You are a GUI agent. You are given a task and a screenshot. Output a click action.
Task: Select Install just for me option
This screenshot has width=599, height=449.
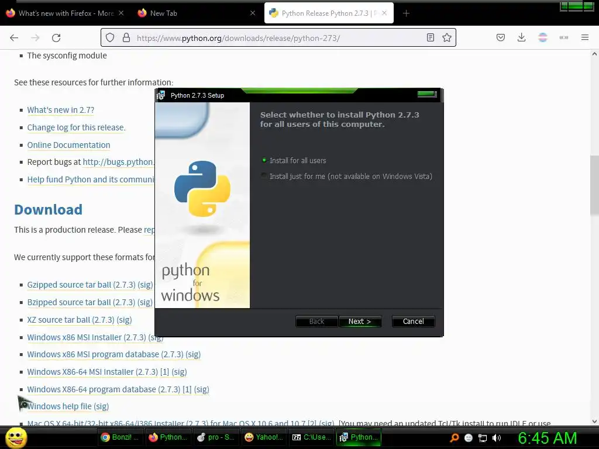tap(346, 177)
